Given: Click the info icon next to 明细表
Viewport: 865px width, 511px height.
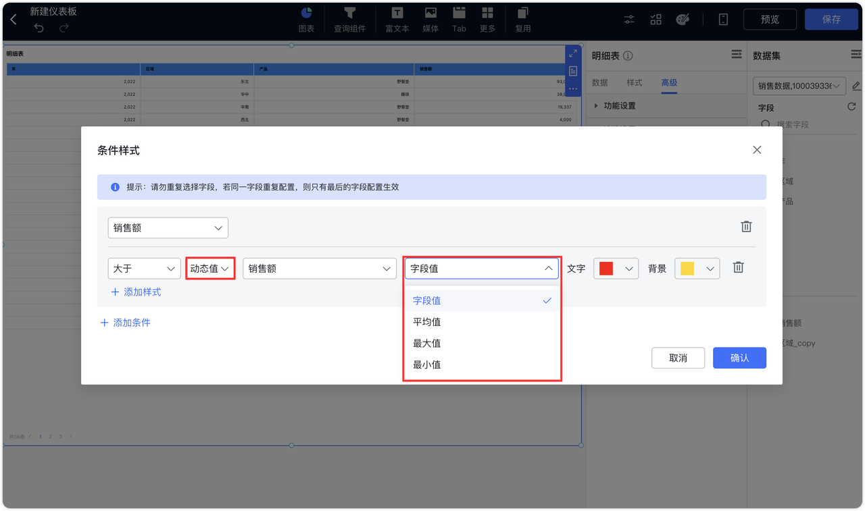Looking at the screenshot, I should pyautogui.click(x=628, y=56).
